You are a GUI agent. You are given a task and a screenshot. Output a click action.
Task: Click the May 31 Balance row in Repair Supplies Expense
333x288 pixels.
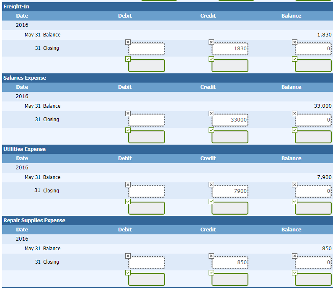(x=168, y=248)
